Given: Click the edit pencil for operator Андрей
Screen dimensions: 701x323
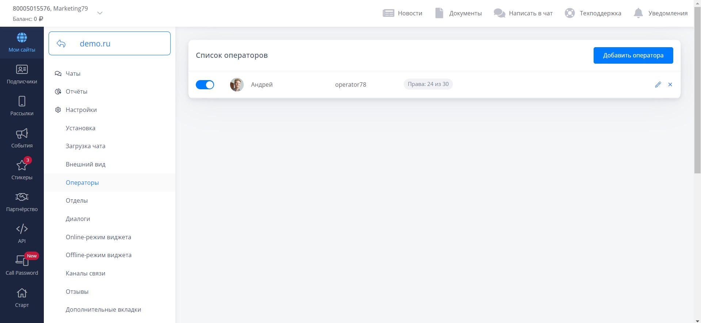Looking at the screenshot, I should [x=658, y=84].
